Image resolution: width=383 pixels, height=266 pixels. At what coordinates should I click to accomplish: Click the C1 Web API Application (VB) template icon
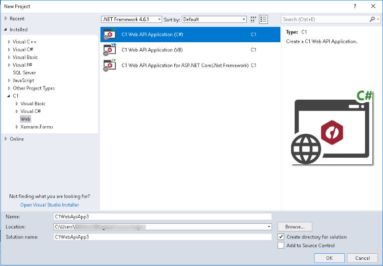[110, 50]
